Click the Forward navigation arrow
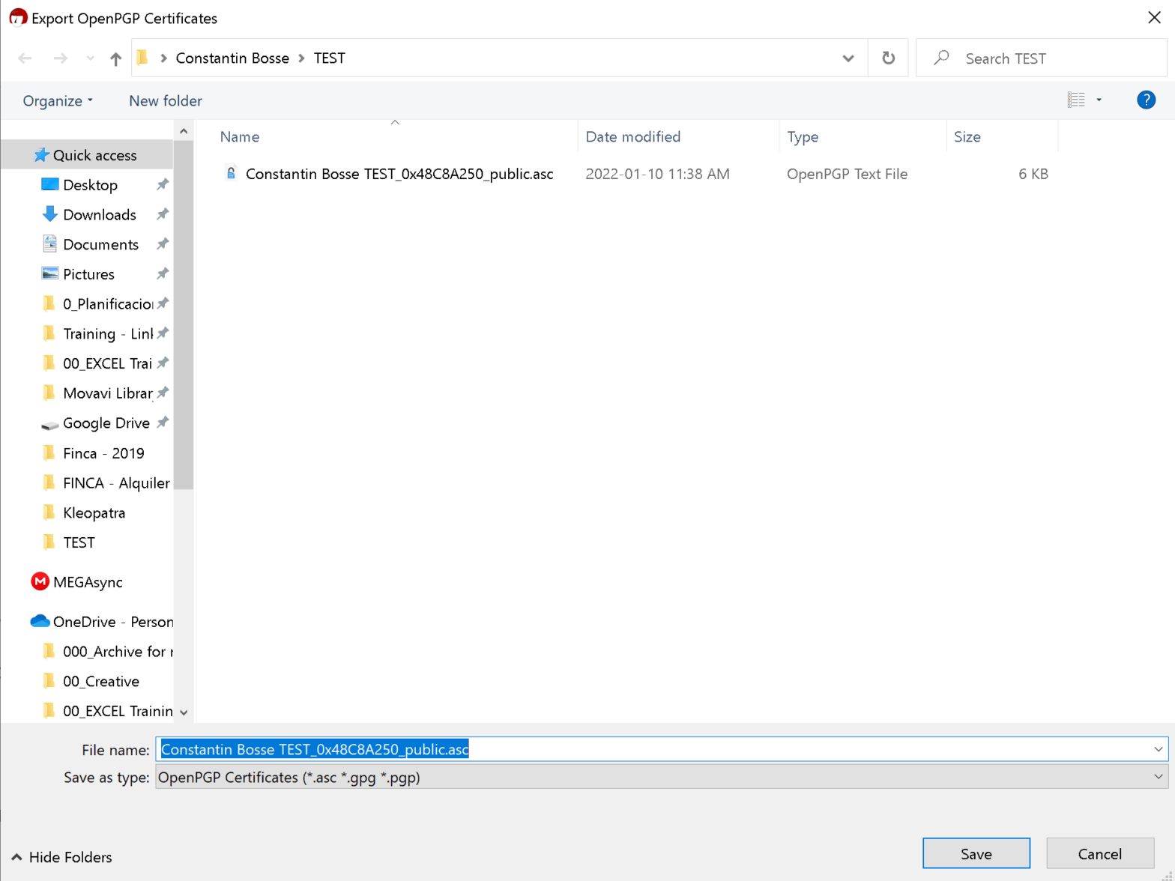 point(60,58)
